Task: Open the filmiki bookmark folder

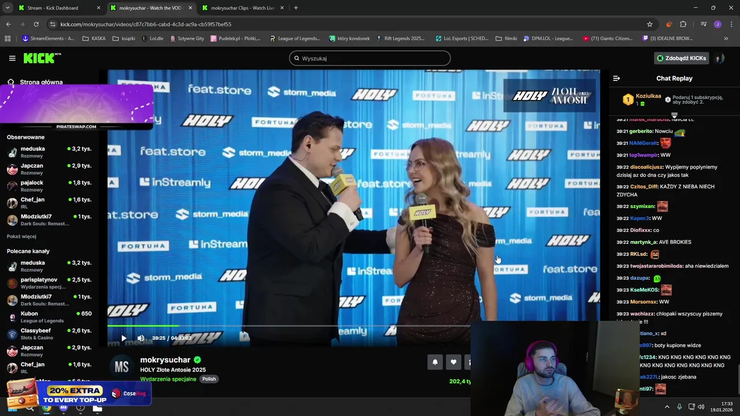Action: click(x=506, y=39)
